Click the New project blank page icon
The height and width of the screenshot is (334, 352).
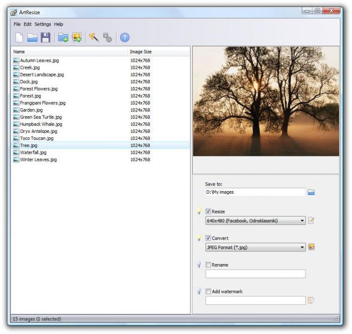click(19, 37)
